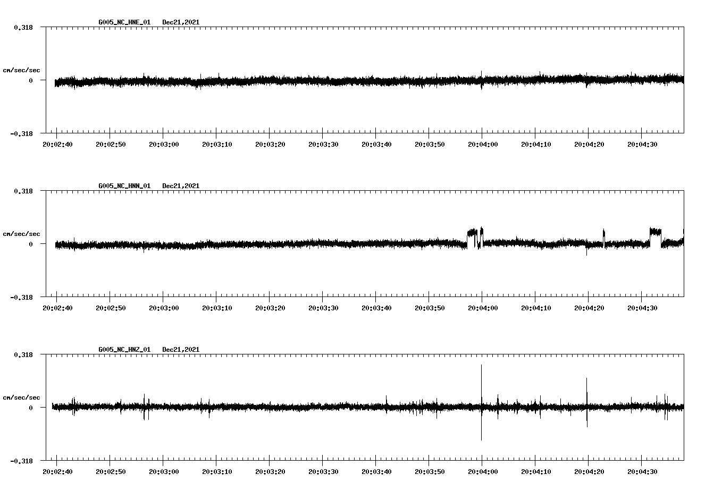
Task: Click the 20:04:20 time label under HNN plot
Action: tap(589, 308)
